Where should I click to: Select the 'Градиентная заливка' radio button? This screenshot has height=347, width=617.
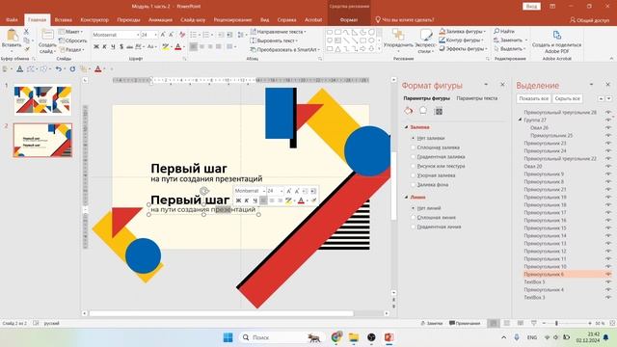point(414,156)
